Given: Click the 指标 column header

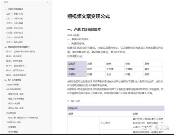Looking at the screenshot, I should [x=99, y=114].
